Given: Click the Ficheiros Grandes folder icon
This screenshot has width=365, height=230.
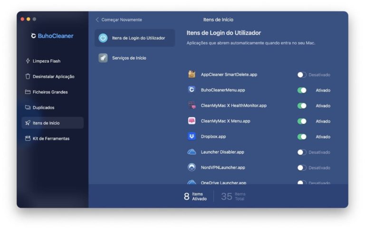Looking at the screenshot, I should pyautogui.click(x=28, y=92).
